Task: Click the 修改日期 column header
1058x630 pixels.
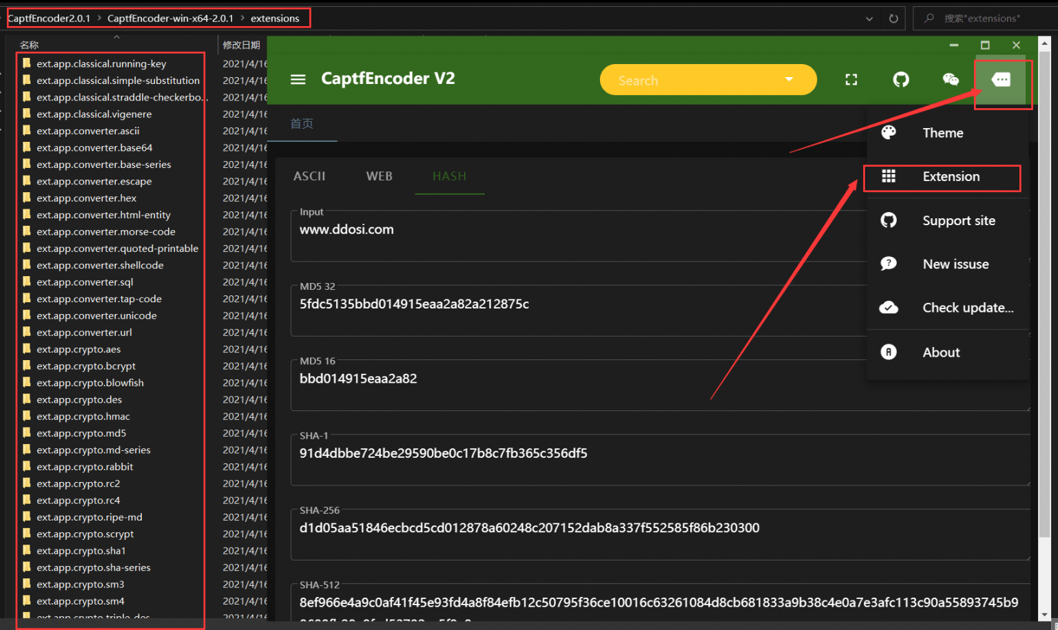Action: (x=241, y=44)
